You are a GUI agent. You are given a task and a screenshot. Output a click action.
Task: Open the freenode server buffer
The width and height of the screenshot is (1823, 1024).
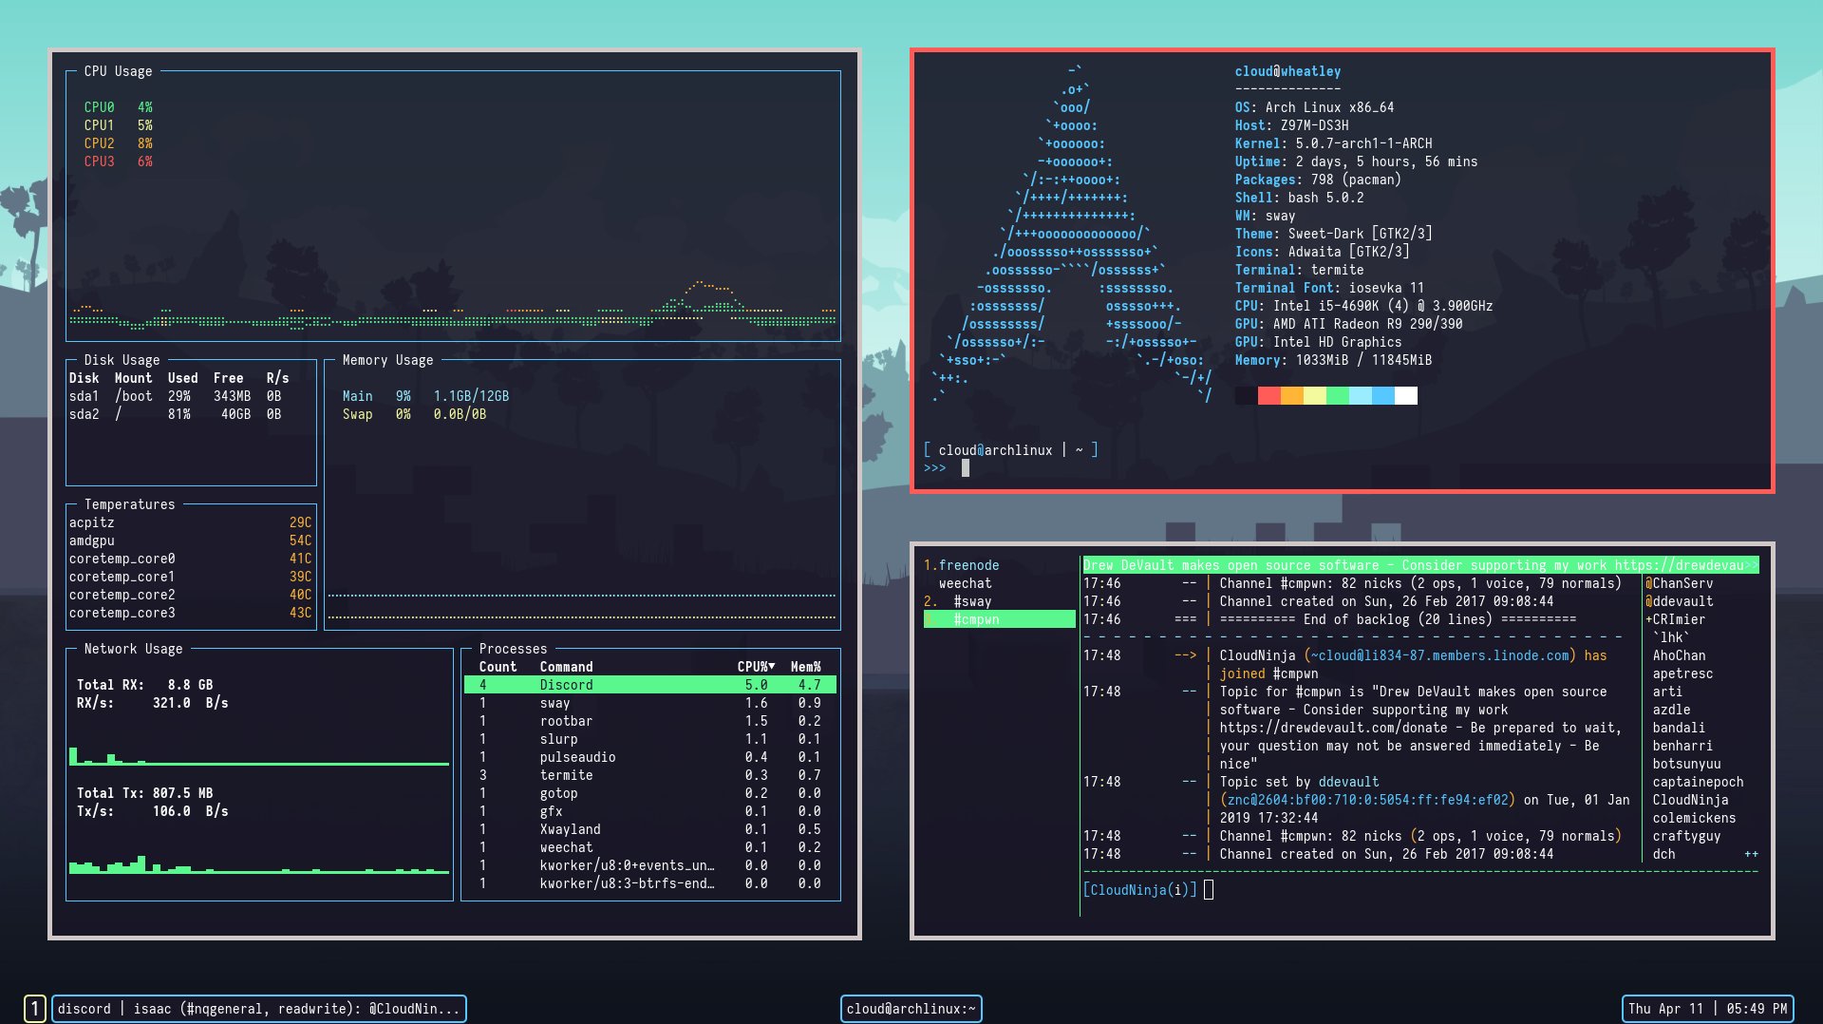(963, 565)
